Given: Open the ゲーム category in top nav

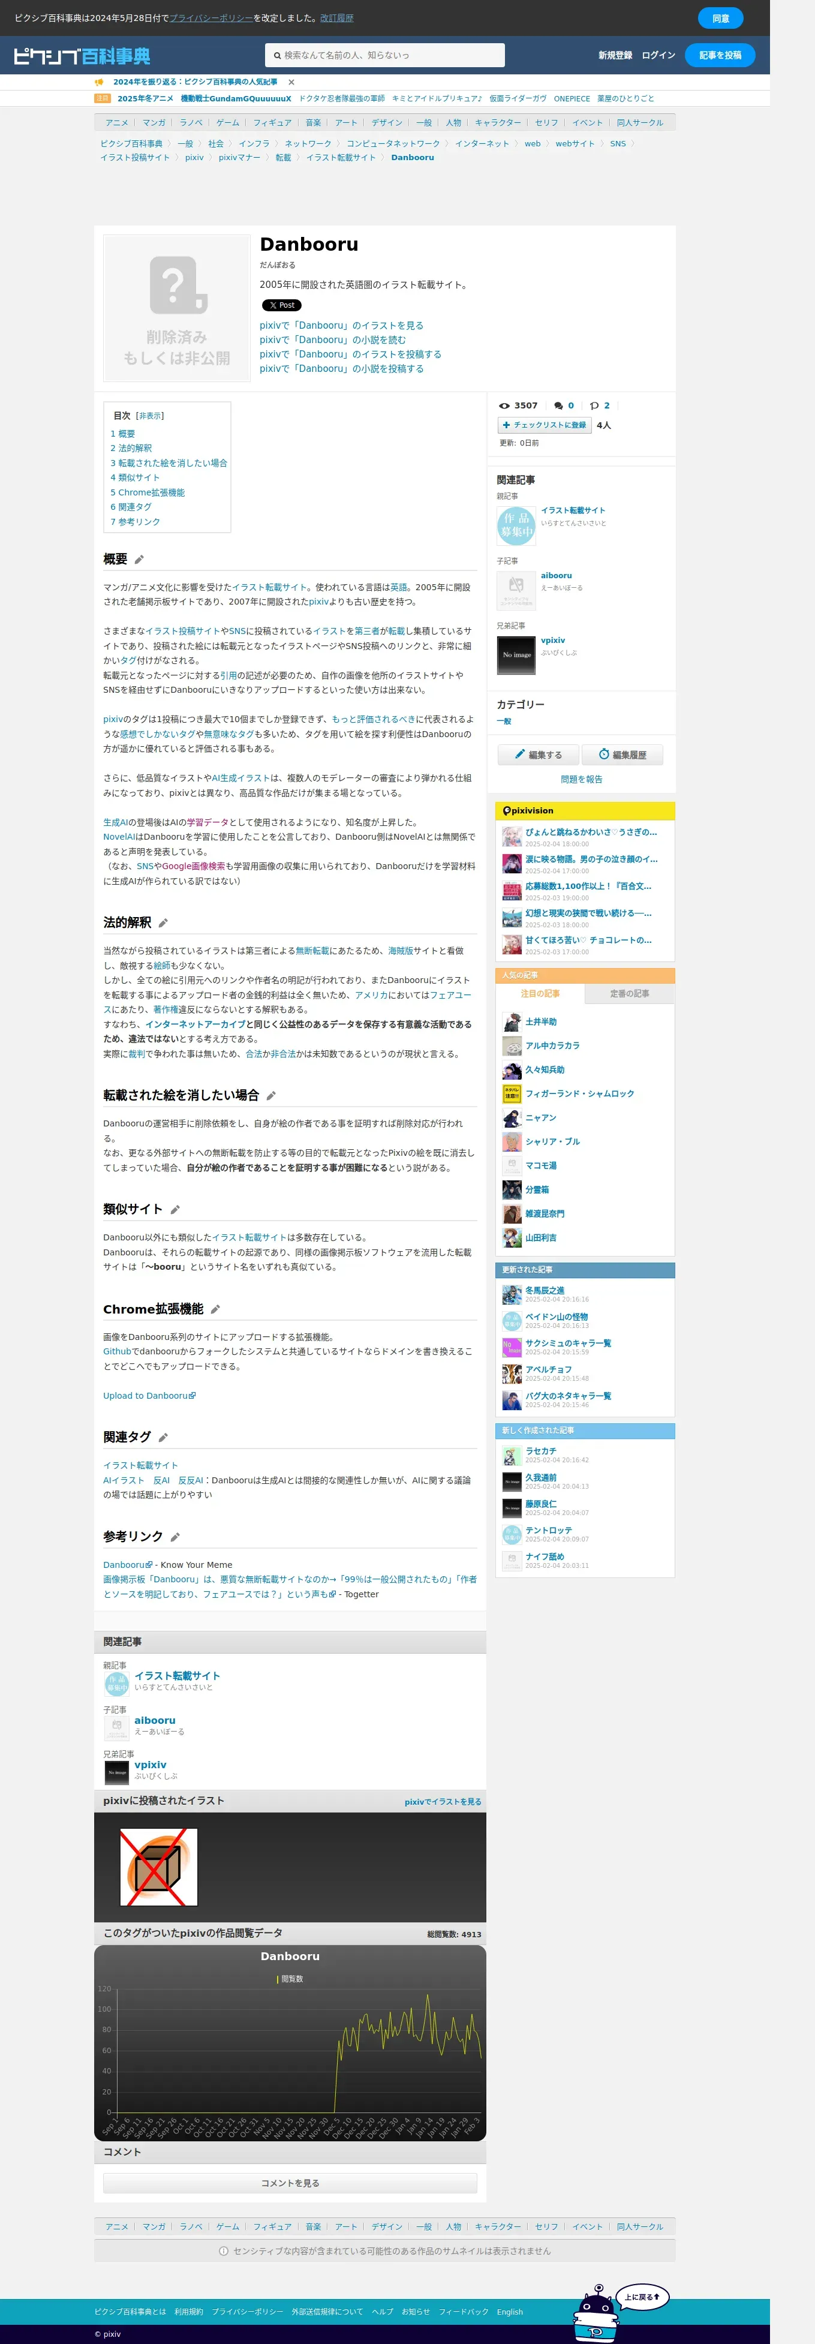Looking at the screenshot, I should 227,123.
